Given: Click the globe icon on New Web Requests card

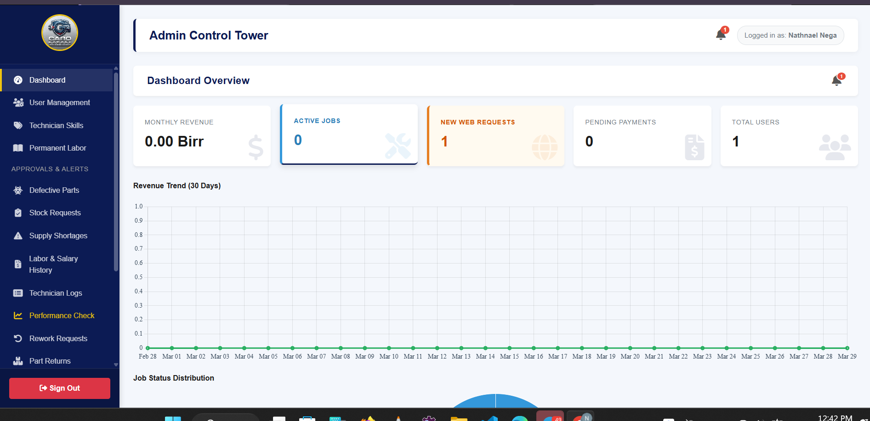Looking at the screenshot, I should click(x=545, y=147).
